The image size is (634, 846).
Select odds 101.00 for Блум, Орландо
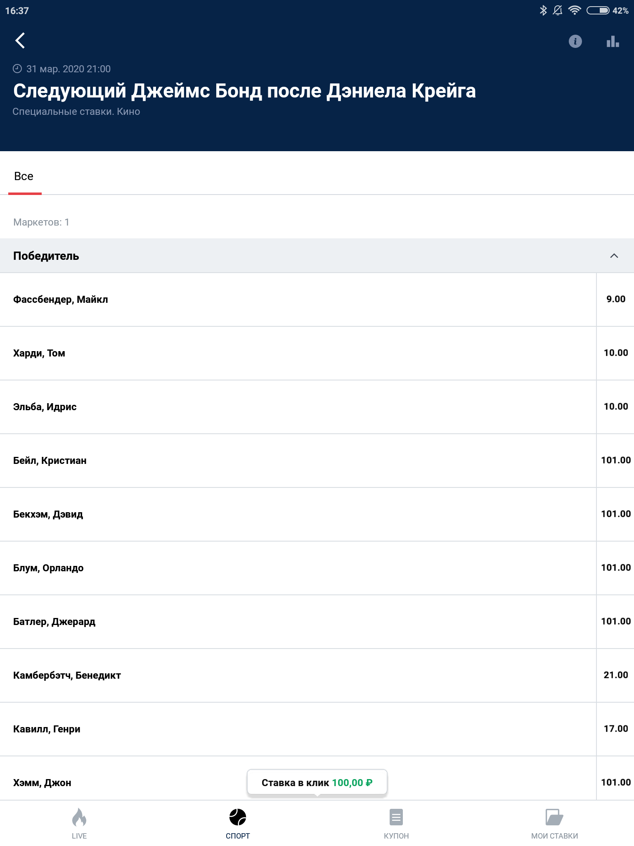615,568
